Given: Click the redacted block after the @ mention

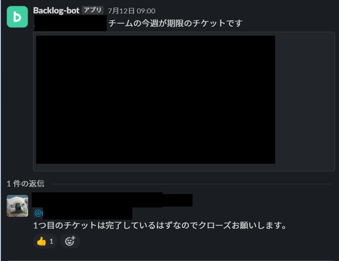Looking at the screenshot, I should (x=88, y=213).
